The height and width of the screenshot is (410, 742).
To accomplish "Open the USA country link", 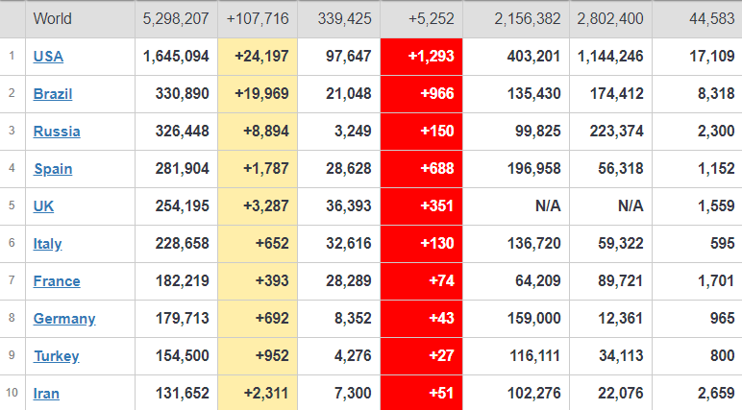I will 48,57.
